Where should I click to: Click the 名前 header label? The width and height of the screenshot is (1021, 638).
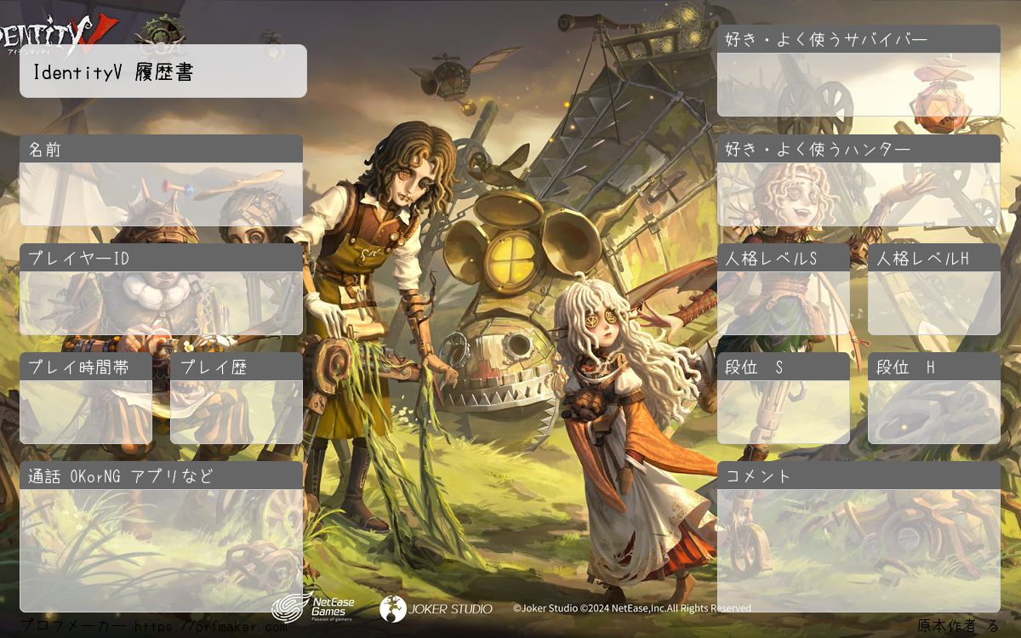tap(161, 149)
